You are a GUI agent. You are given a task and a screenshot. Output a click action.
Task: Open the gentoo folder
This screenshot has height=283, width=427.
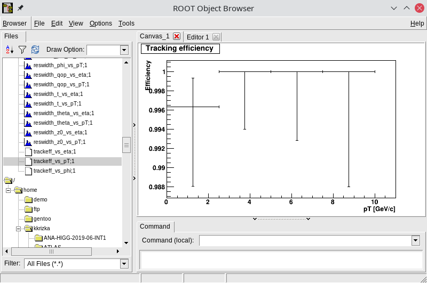click(x=29, y=219)
